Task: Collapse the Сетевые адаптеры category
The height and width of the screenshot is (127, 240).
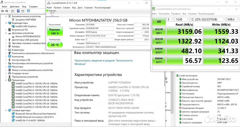Action: (6, 110)
